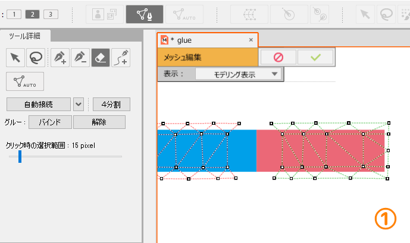Cancel mesh editing with the red prohibit button
The width and height of the screenshot is (410, 243).
[277, 57]
